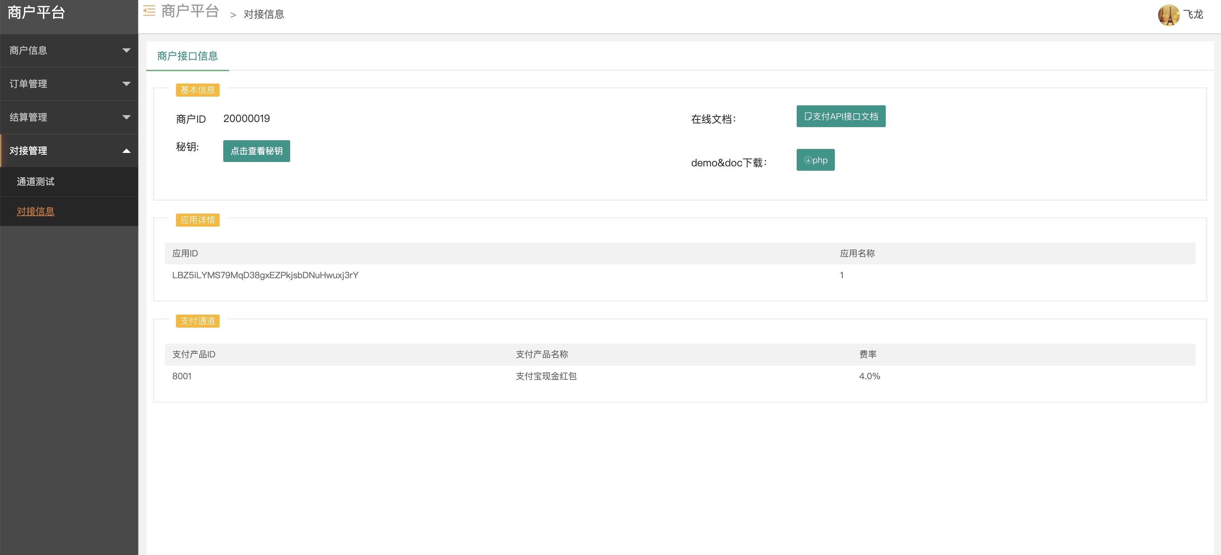Click the username 飞龙
This screenshot has height=555, width=1221.
pos(1193,15)
